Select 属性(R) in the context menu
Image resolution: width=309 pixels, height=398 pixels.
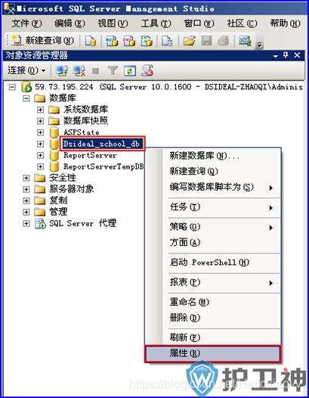[213, 353]
